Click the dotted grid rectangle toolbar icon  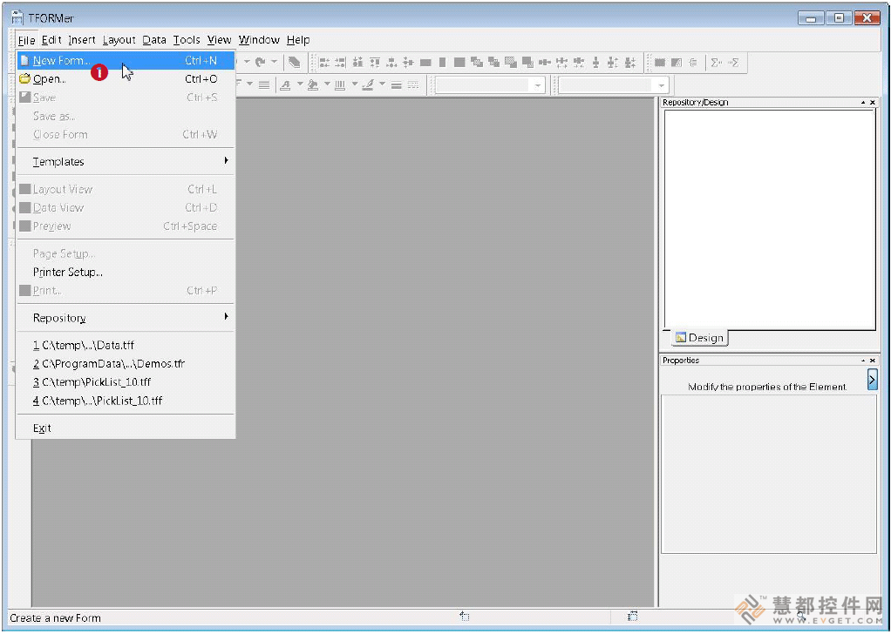point(660,63)
